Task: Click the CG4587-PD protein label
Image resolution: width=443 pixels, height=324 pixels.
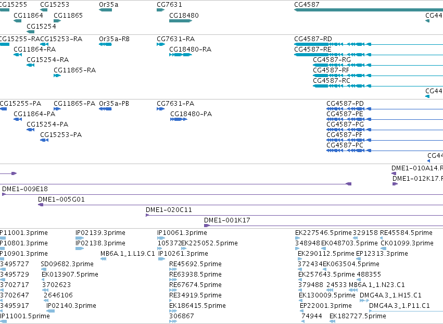Action: 345,104
